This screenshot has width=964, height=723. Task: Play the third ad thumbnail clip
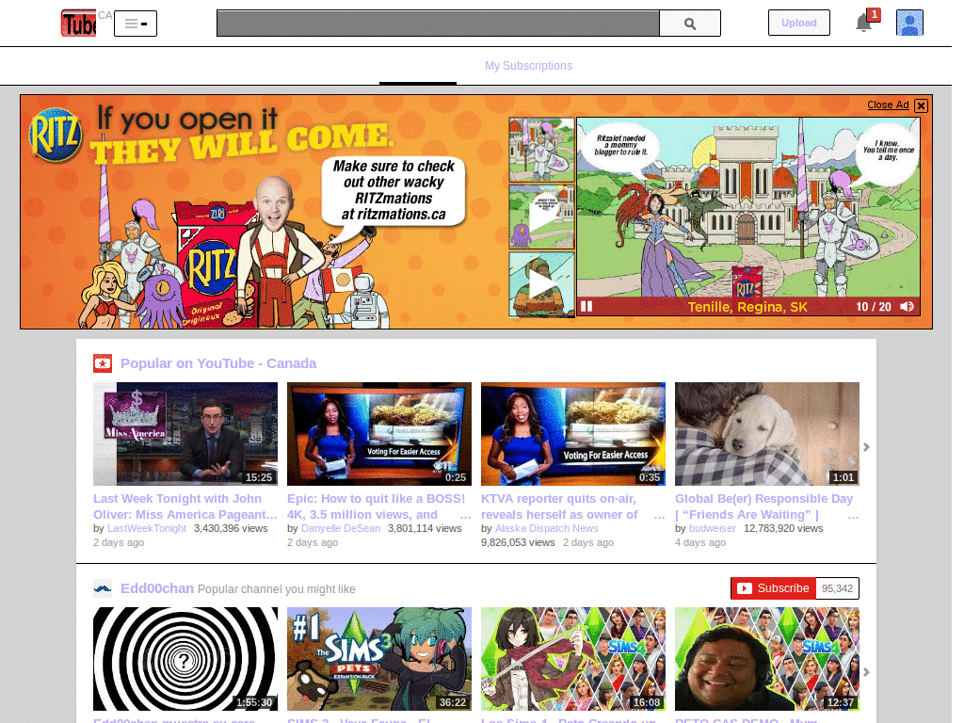(541, 284)
